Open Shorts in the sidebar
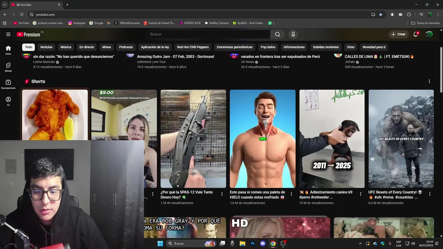Screen dimensions: 443x249 coord(8,67)
